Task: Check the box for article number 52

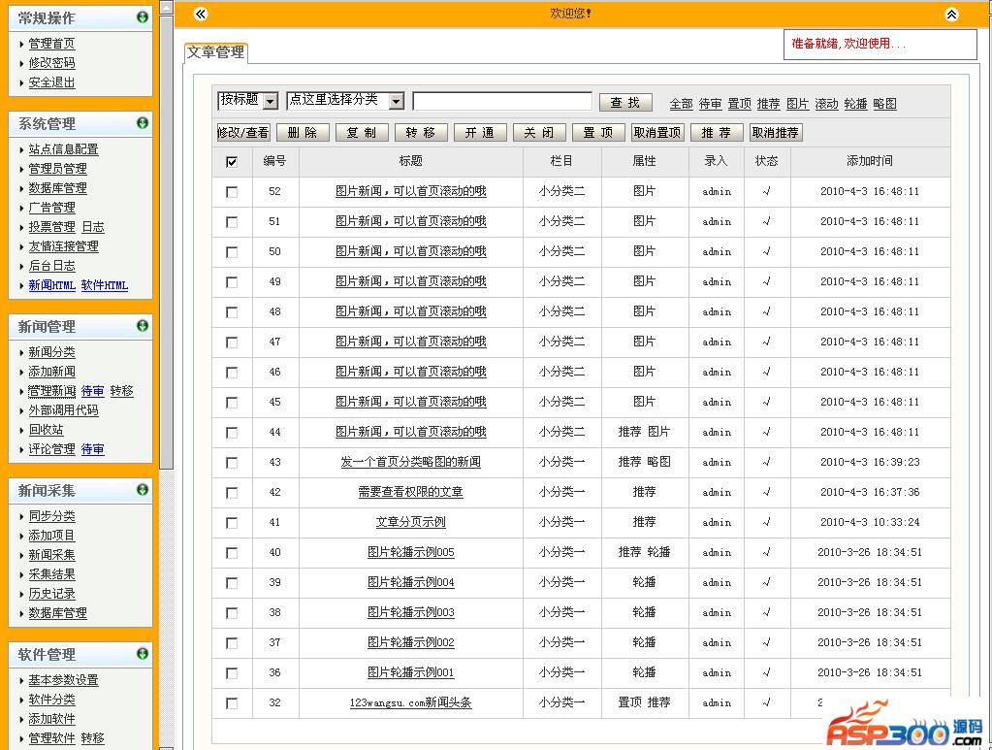Action: [x=232, y=192]
